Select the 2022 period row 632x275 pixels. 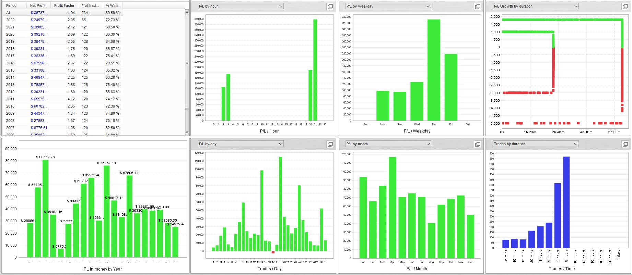coord(62,20)
